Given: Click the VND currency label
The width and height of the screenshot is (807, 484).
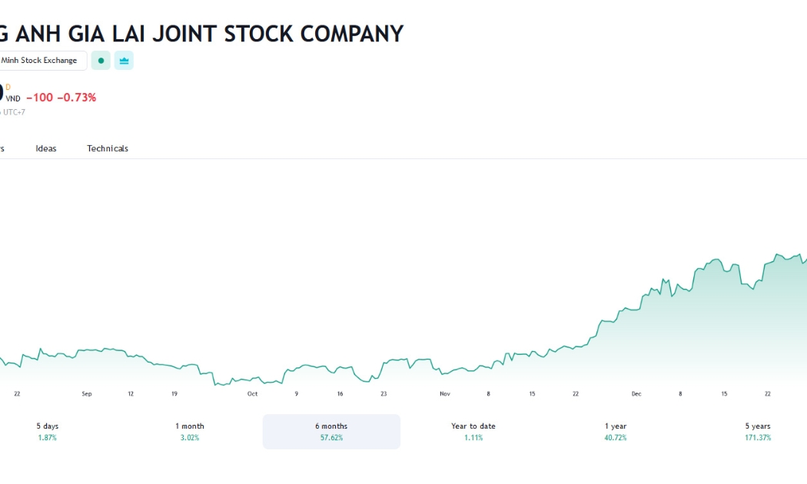Looking at the screenshot, I should point(13,99).
